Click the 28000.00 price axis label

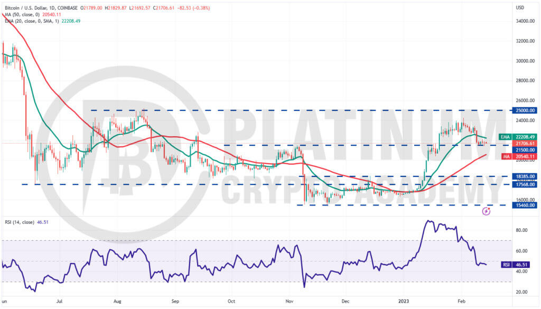(525, 81)
